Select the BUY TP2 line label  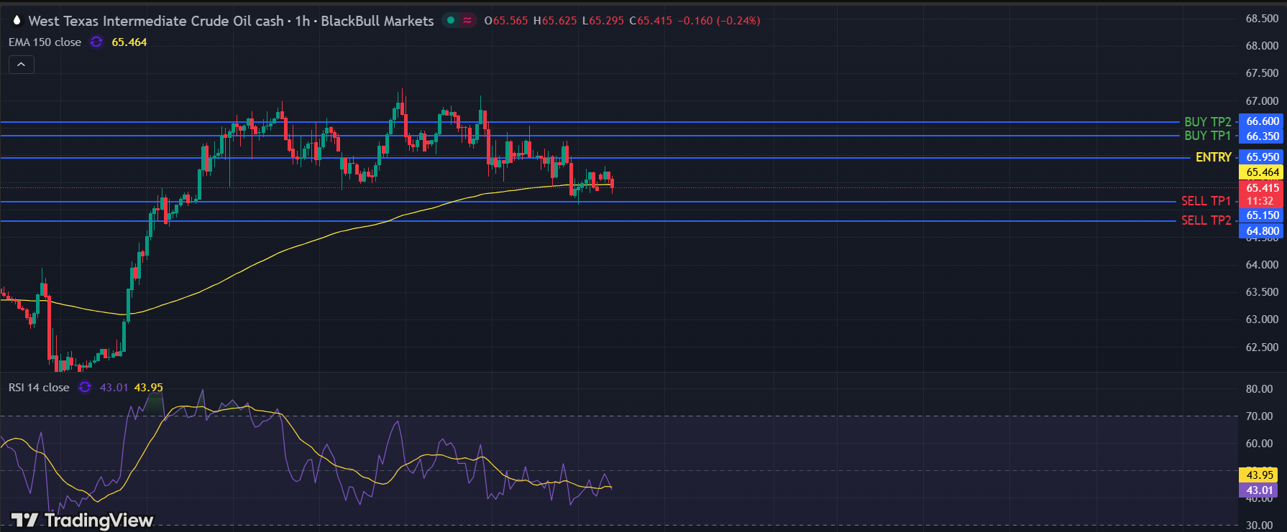pos(1207,122)
